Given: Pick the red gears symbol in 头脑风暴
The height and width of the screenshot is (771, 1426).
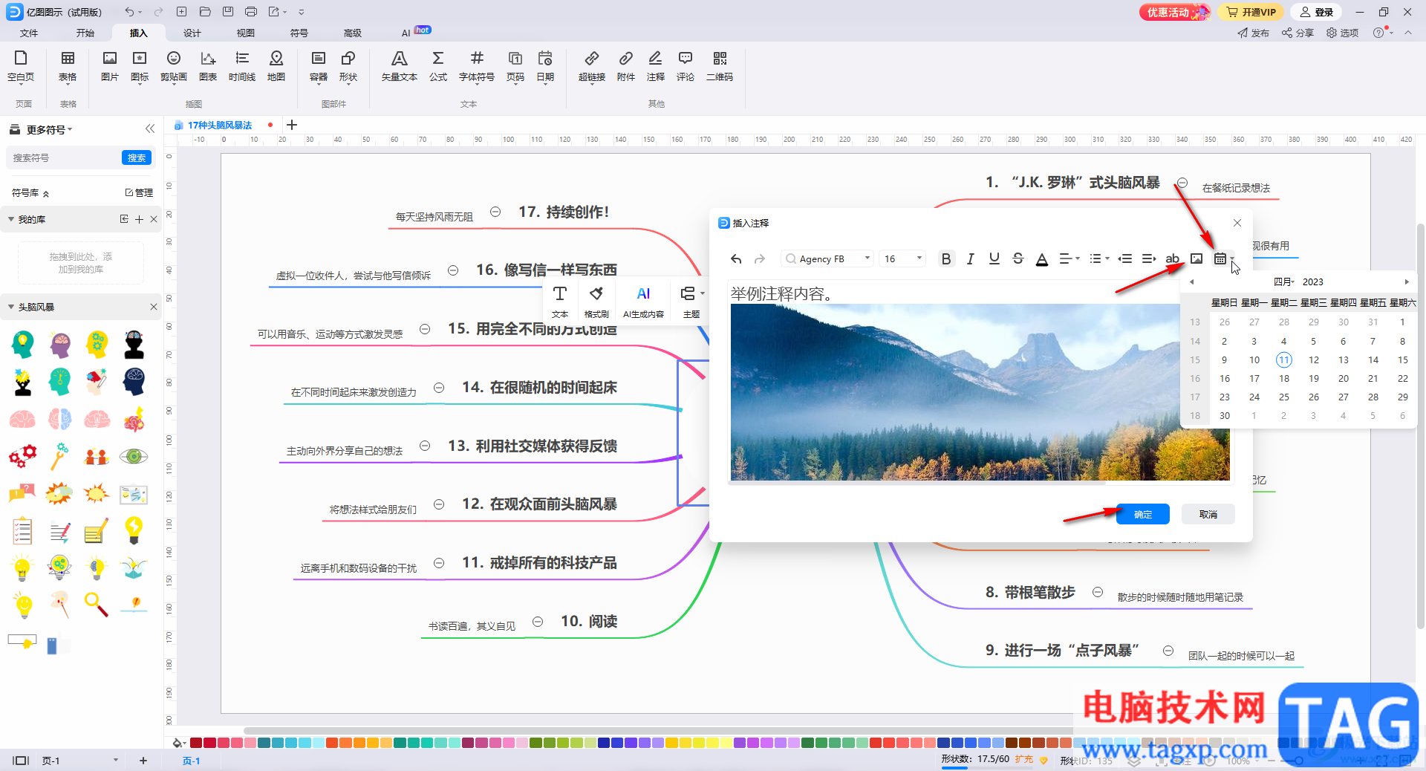Looking at the screenshot, I should click(x=23, y=456).
